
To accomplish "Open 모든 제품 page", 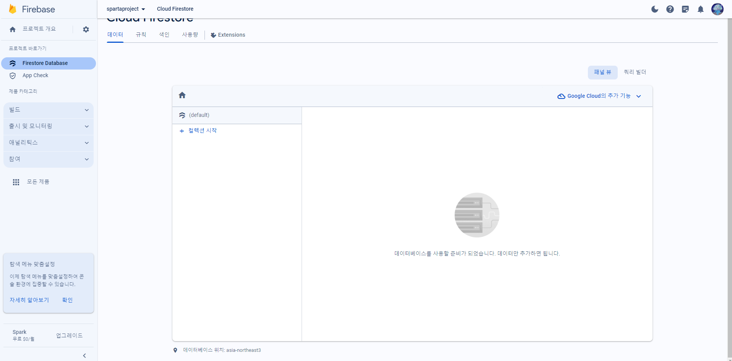I will pyautogui.click(x=38, y=182).
